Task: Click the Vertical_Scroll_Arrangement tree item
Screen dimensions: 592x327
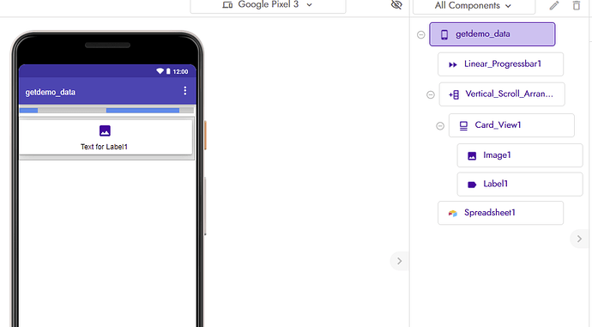Action: tap(502, 94)
